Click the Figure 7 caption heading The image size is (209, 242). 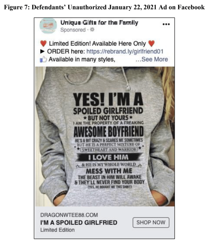pyautogui.click(x=105, y=6)
